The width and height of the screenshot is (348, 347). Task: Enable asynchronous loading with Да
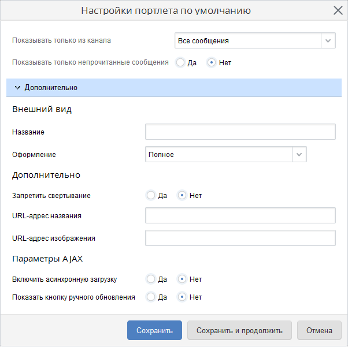click(151, 279)
